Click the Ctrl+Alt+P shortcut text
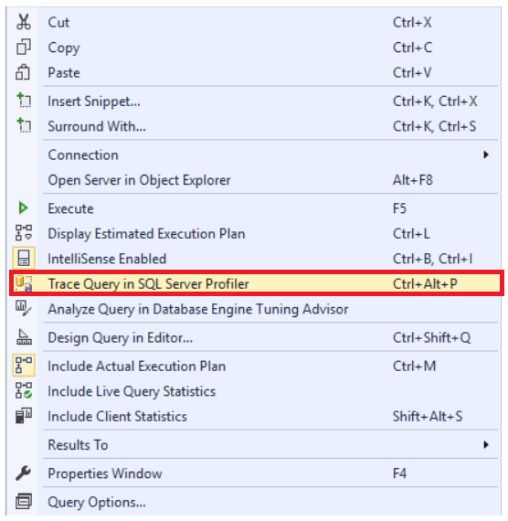This screenshot has height=521, width=508. pos(425,283)
